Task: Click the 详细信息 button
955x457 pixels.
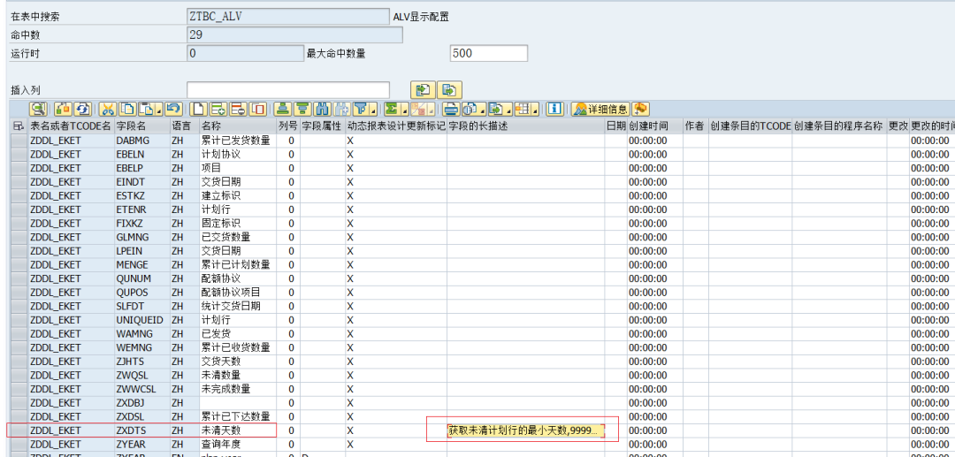Action: [x=600, y=109]
